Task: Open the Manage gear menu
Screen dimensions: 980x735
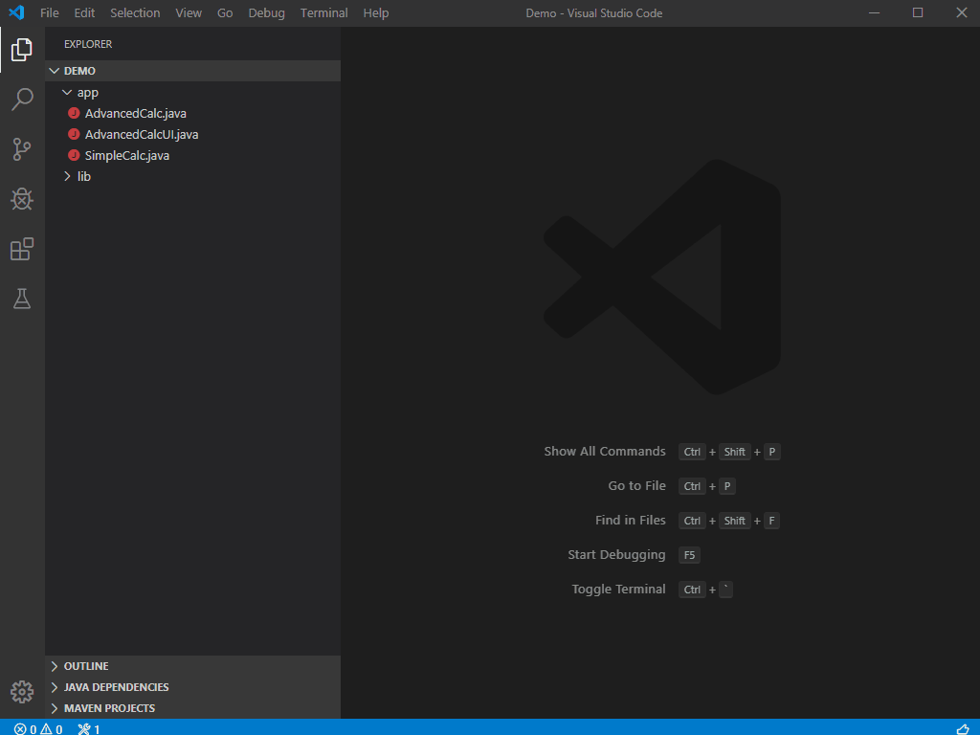Action: (22, 691)
